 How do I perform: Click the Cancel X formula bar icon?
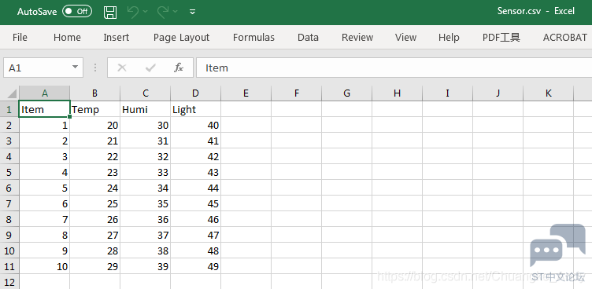point(121,68)
